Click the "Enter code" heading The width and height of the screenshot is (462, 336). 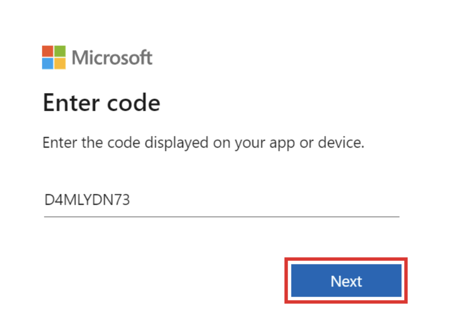pyautogui.click(x=101, y=103)
